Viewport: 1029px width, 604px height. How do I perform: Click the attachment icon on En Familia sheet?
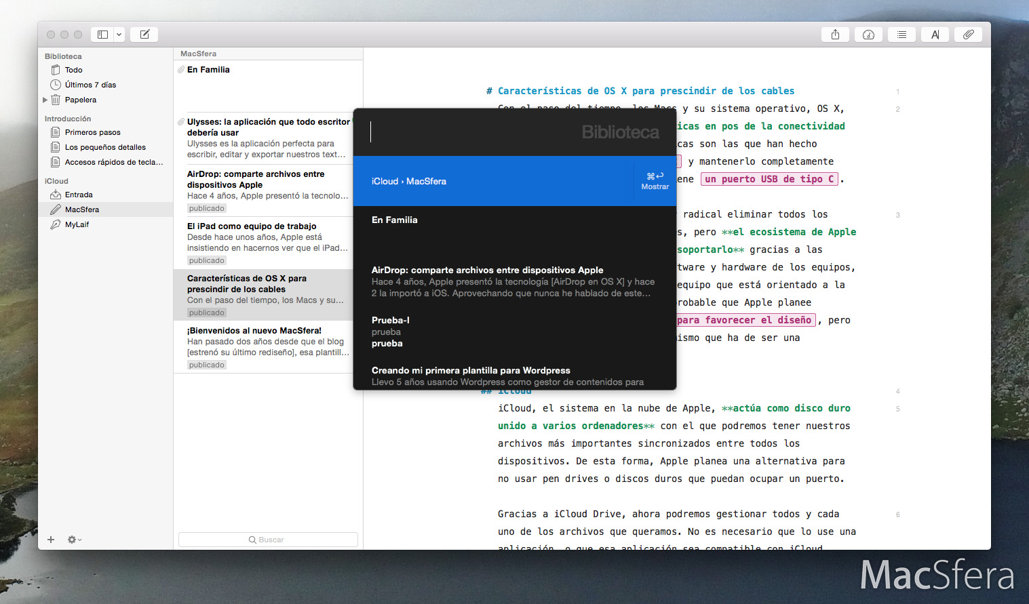coord(181,70)
